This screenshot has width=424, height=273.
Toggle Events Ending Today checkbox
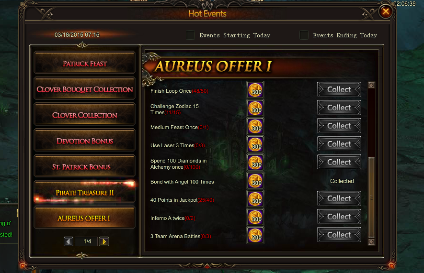(x=304, y=35)
